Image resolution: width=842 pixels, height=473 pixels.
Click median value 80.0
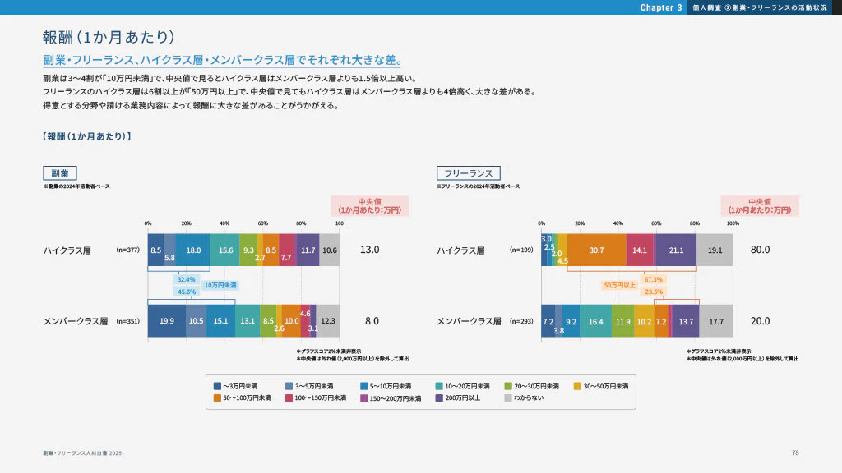[760, 250]
